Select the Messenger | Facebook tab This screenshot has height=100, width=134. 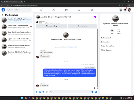coord(13,2)
